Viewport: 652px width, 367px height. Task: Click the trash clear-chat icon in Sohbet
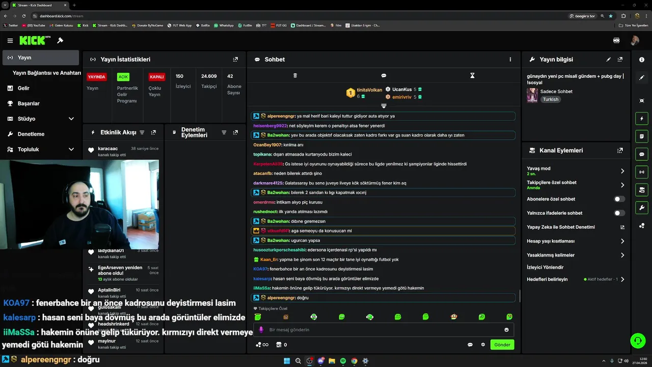coord(295,75)
